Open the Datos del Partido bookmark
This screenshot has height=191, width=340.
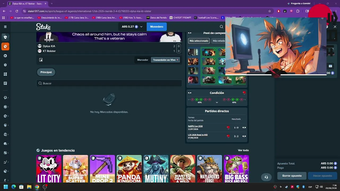pyautogui.click(x=157, y=18)
